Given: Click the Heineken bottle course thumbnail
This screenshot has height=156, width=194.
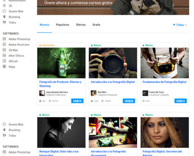Looking at the screenshot, I should tap(62, 63).
